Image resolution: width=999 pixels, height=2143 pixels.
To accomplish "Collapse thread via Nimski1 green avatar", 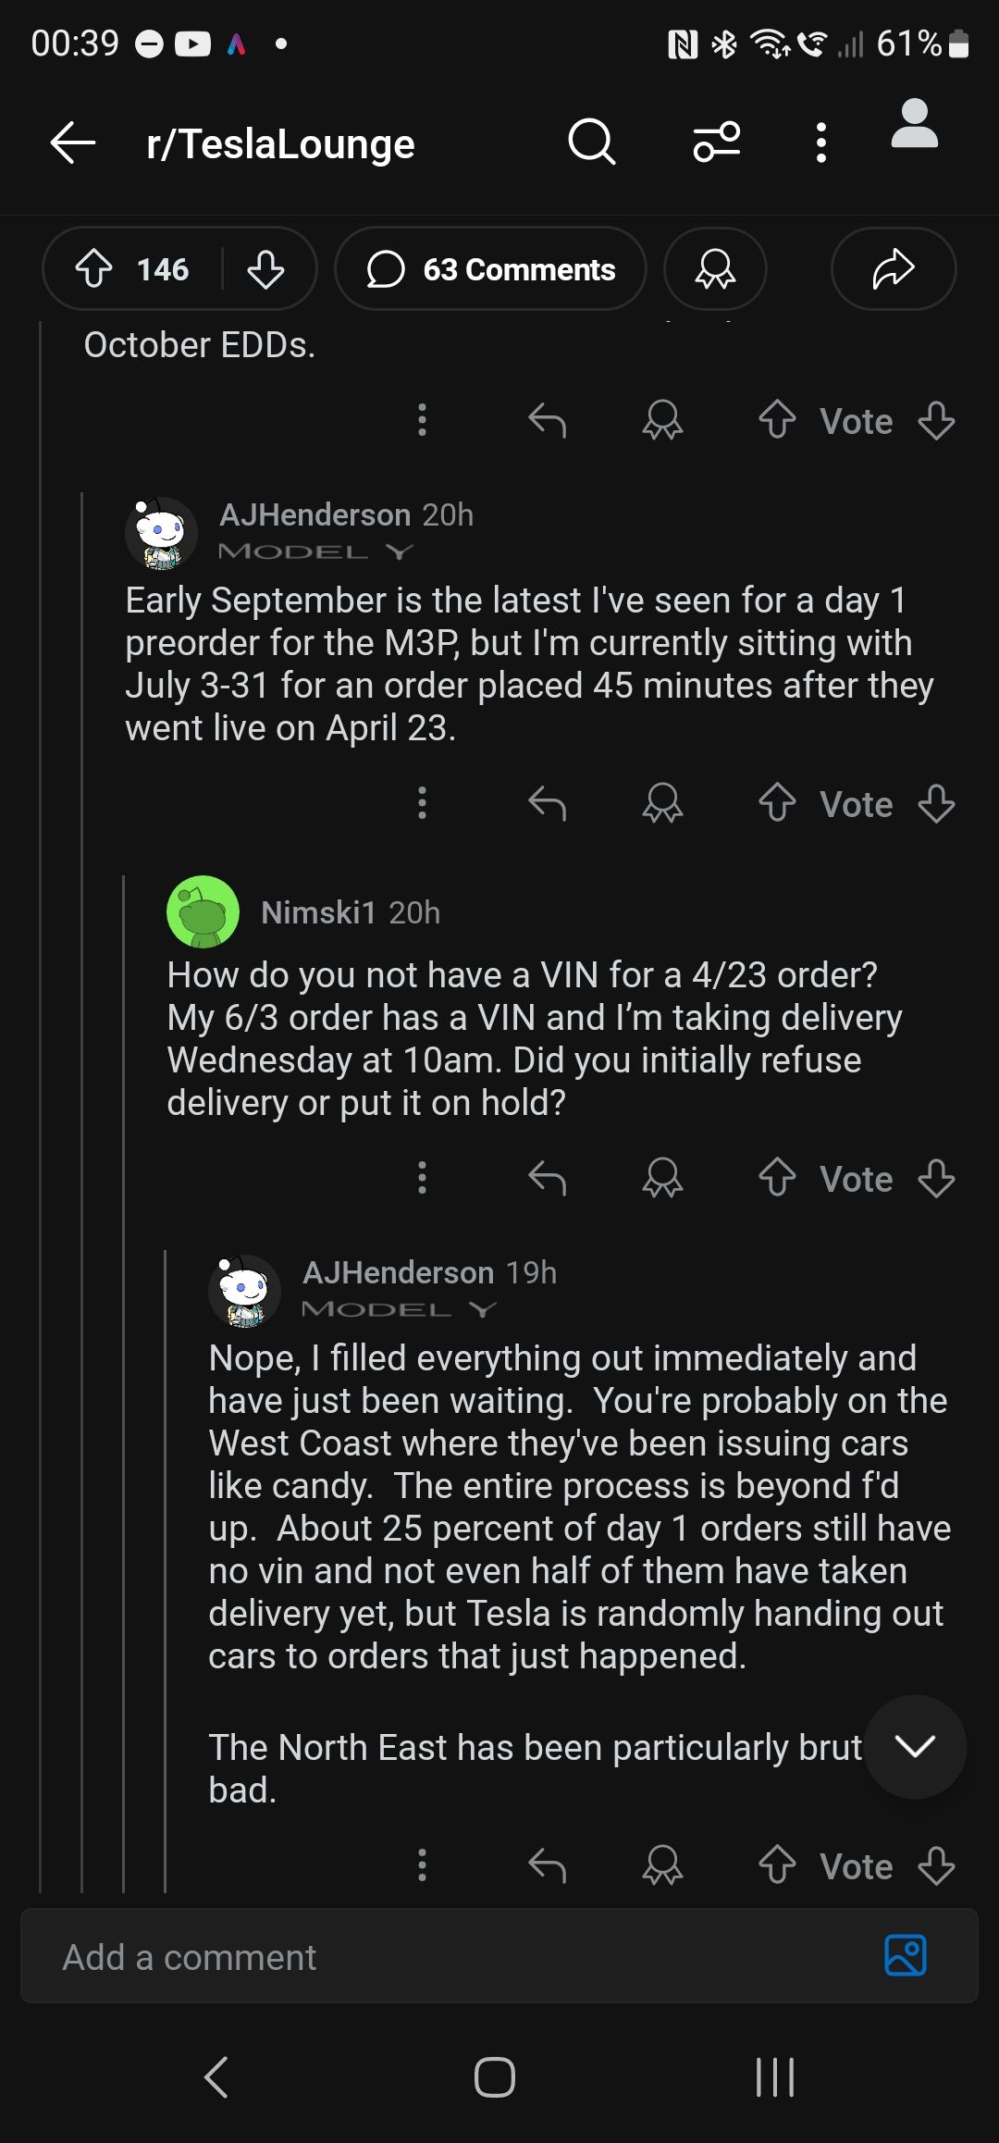I will point(203,911).
